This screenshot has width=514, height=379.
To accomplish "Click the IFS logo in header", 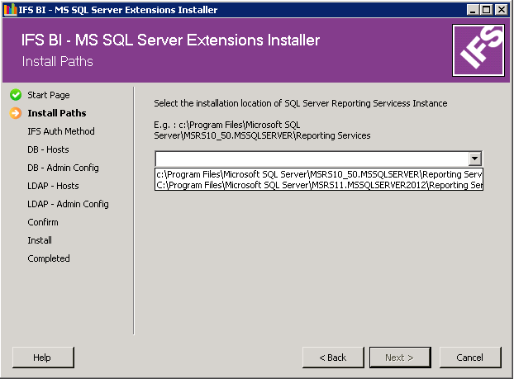I will pyautogui.click(x=478, y=50).
